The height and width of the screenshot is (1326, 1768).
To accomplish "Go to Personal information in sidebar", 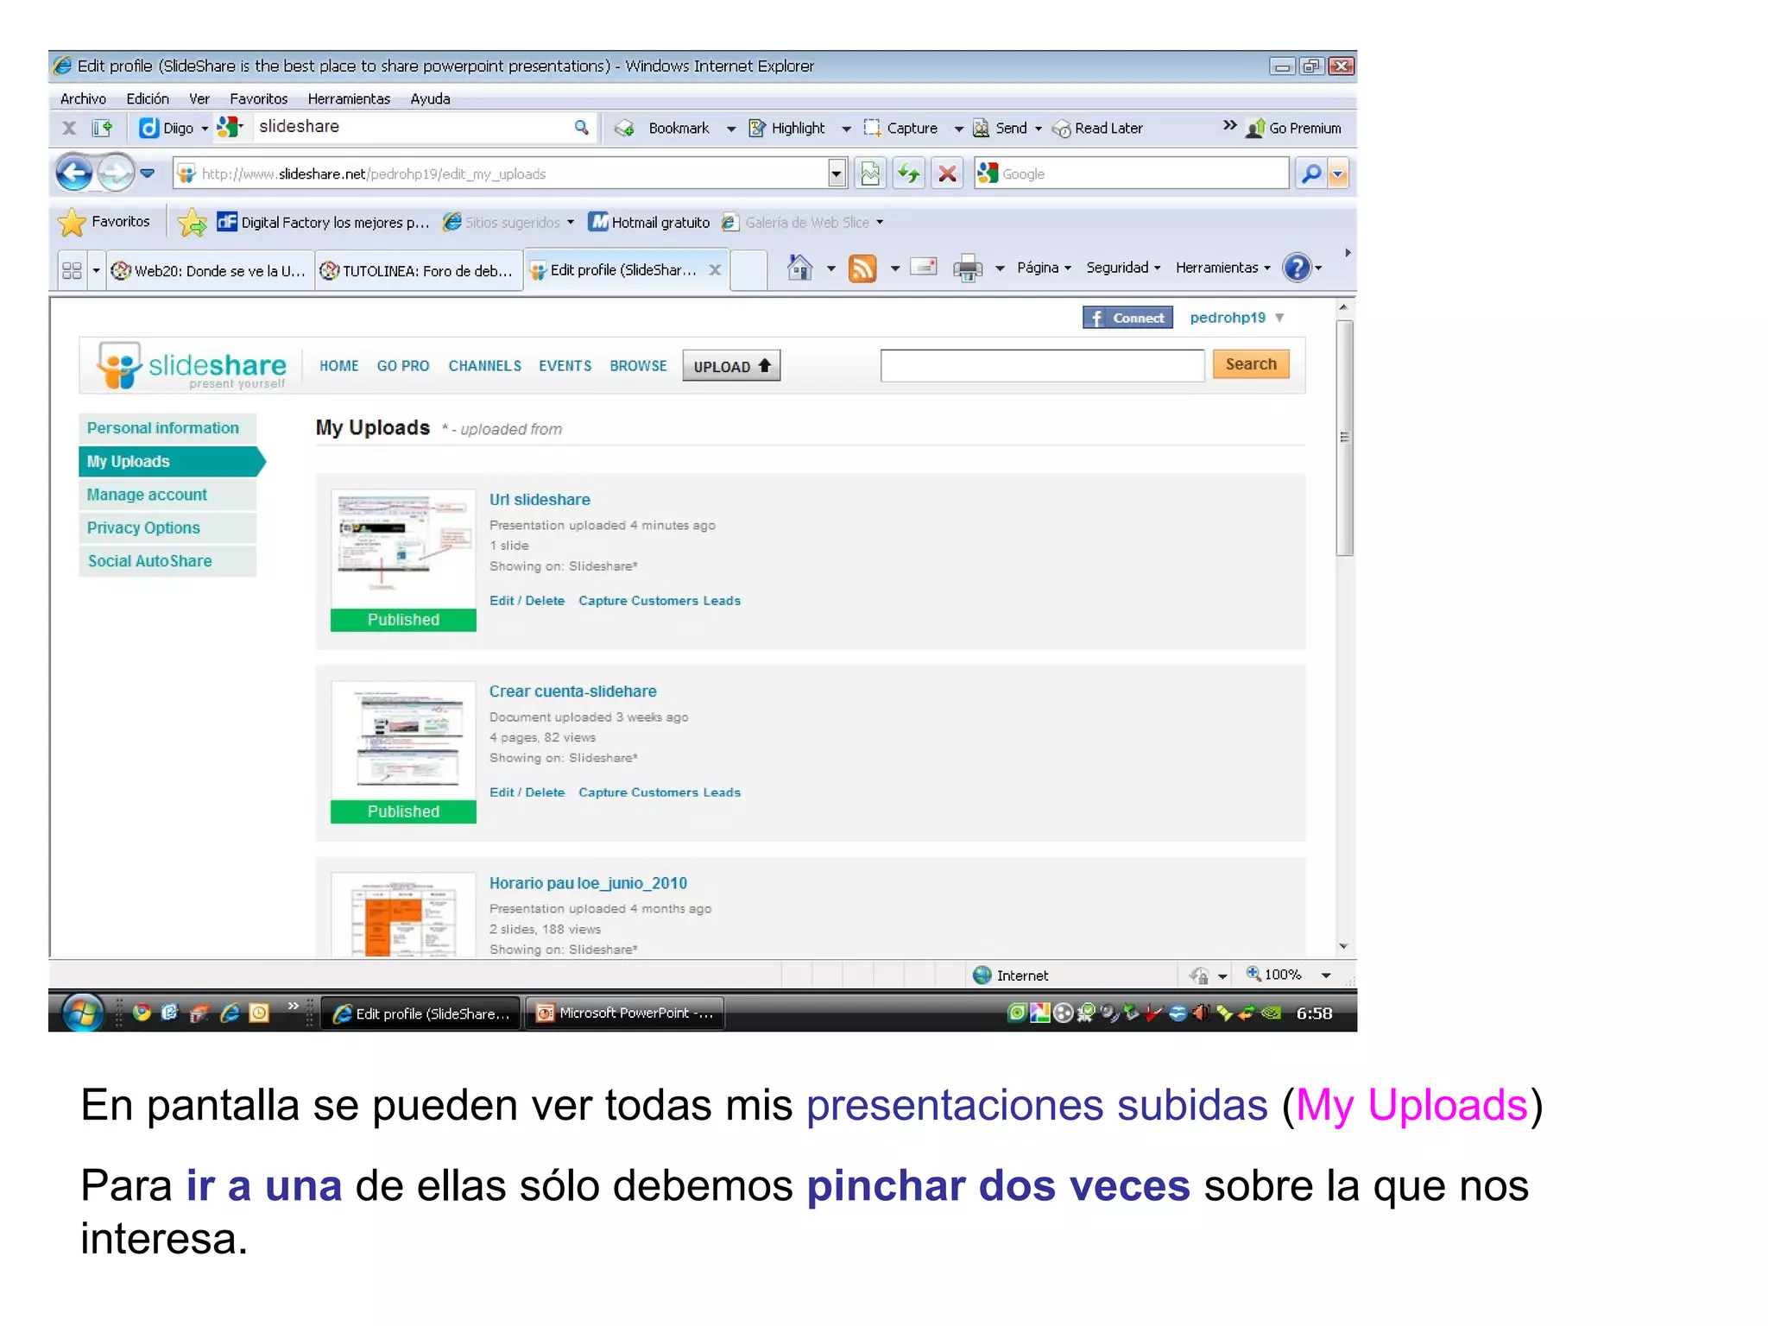I will (x=167, y=428).
